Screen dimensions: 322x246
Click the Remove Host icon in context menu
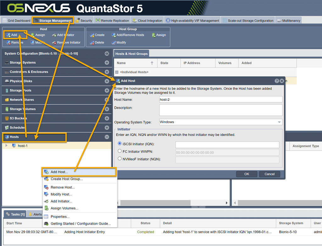point(46,187)
